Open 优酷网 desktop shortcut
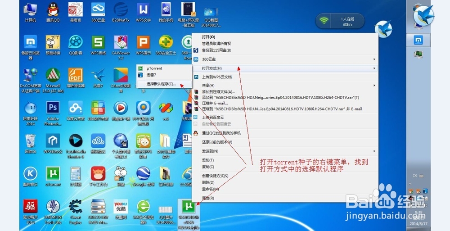This screenshot has height=231, width=450. coord(121,209)
